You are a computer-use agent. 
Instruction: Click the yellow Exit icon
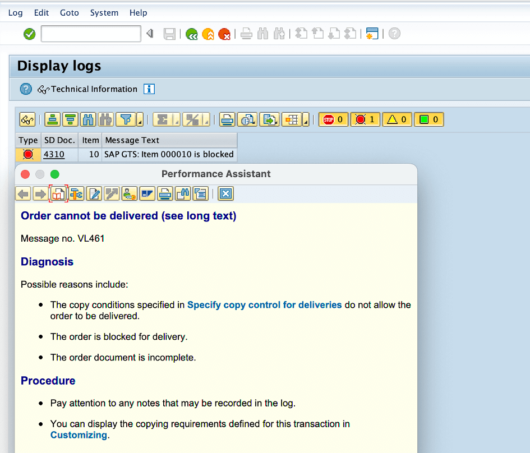[208, 34]
